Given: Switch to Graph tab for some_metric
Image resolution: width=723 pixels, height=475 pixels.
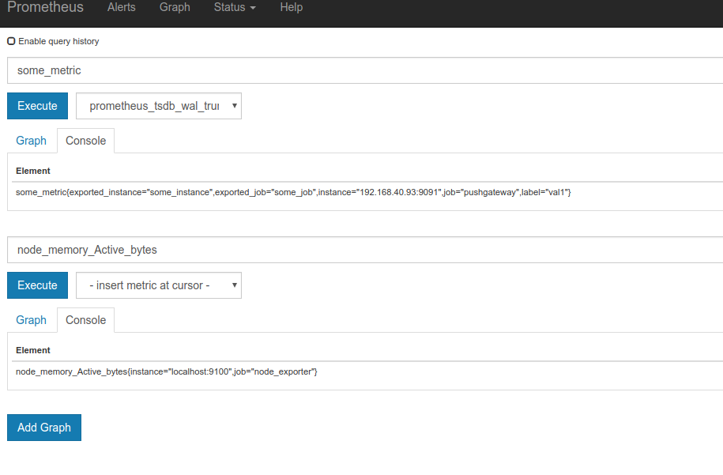Looking at the screenshot, I should tap(32, 141).
